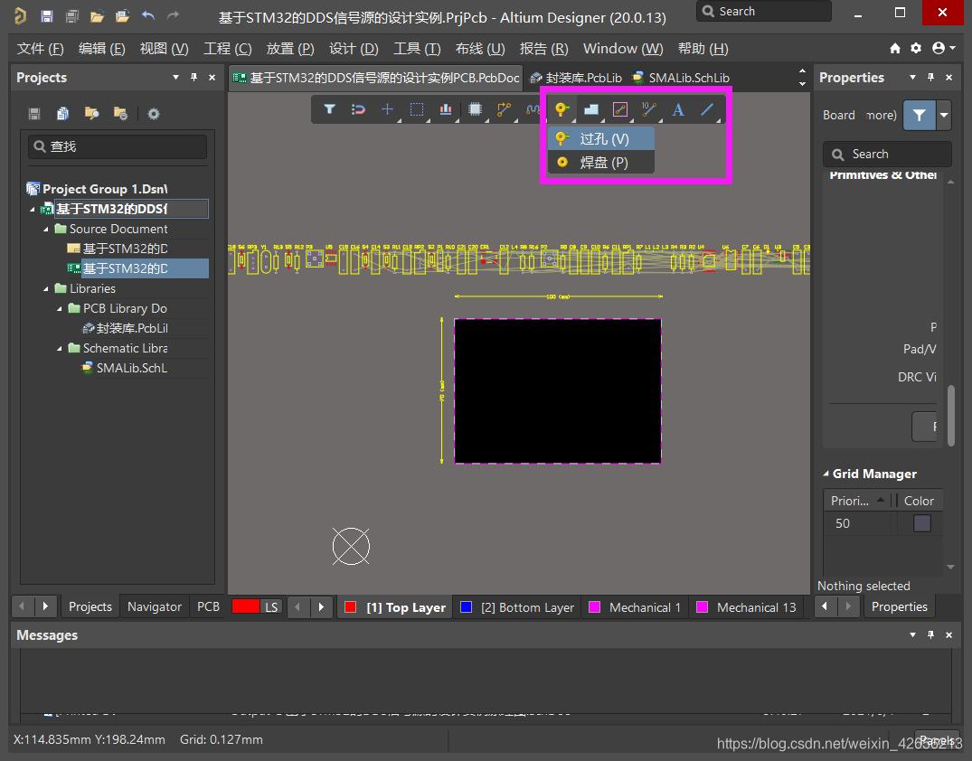Screen dimensions: 972x761
Task: Click the blue Bottom Layer color swatch
Action: coord(467,607)
